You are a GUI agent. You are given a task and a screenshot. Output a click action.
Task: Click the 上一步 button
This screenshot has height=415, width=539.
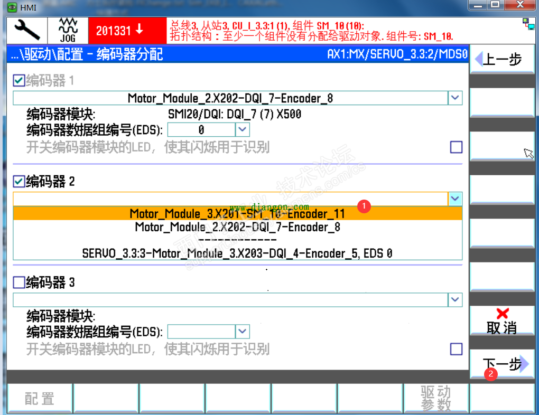[x=501, y=59]
